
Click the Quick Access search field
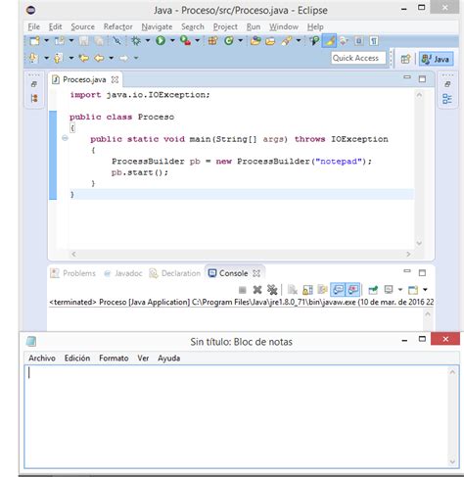pyautogui.click(x=358, y=58)
